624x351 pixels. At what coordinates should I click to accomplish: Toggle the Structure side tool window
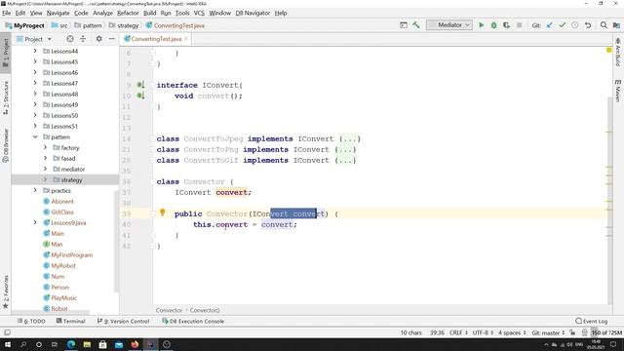6,97
